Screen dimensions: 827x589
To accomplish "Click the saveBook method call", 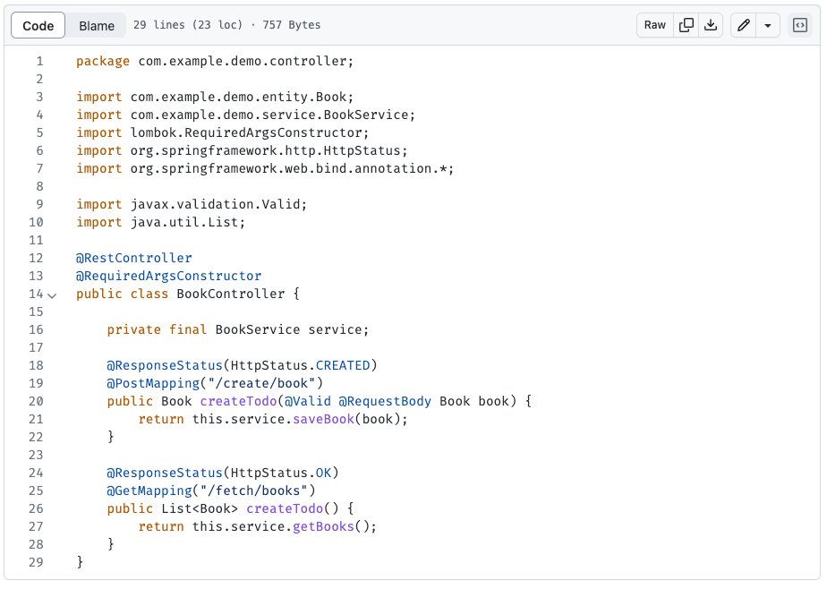I will click(x=324, y=419).
